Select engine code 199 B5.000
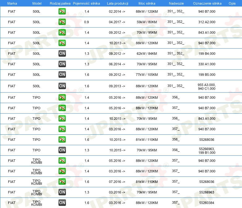This screenshot has width=242, height=208. [207, 75]
